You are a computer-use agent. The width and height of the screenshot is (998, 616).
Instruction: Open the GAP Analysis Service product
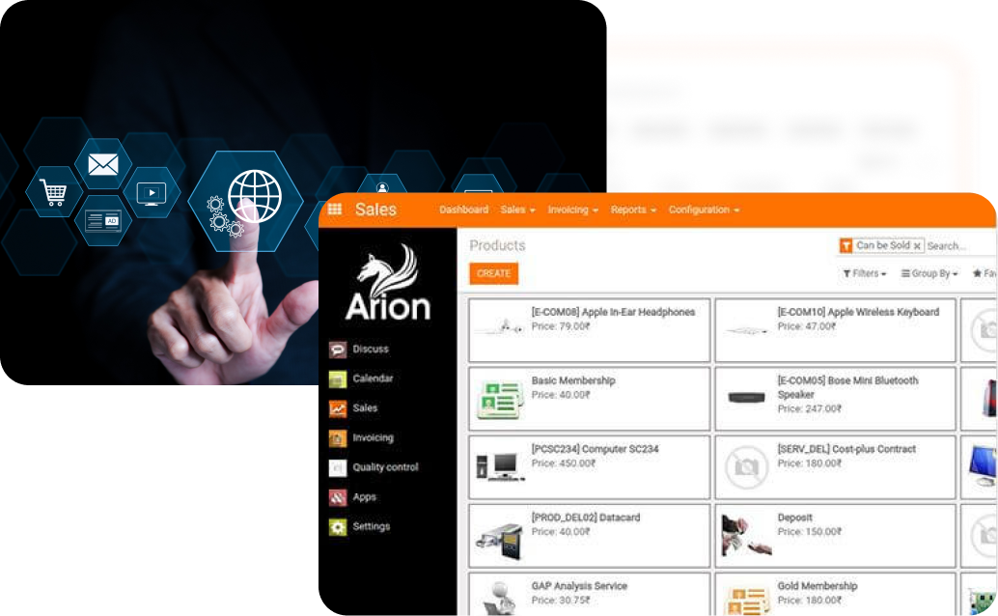tap(590, 594)
